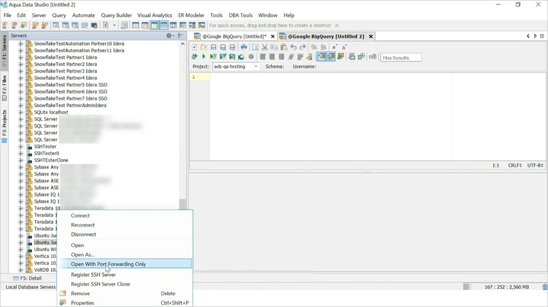
Task: Click the collapse-panel icon in the Servers header
Action: 180,36
